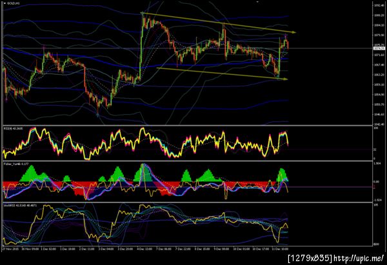Select the lower yellow channel trendline
The image size is (387, 265).
[x=222, y=74]
